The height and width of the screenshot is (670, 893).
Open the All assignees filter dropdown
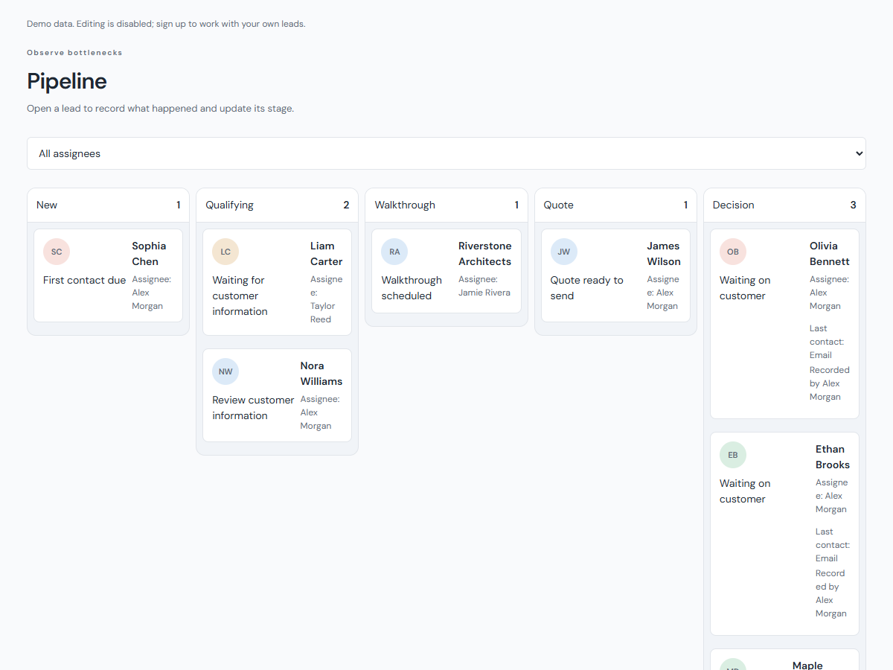pyautogui.click(x=446, y=153)
